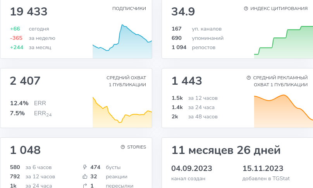313x188 pixels.
Task: Click 1.4k за 24 часа
Action: pyautogui.click(x=193, y=107)
